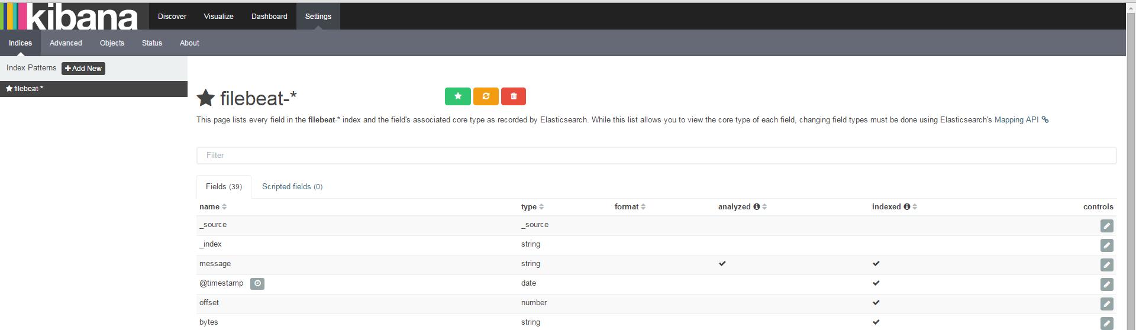This screenshot has width=1136, height=330.
Task: Edit the offset field with pencil icon
Action: point(1106,304)
